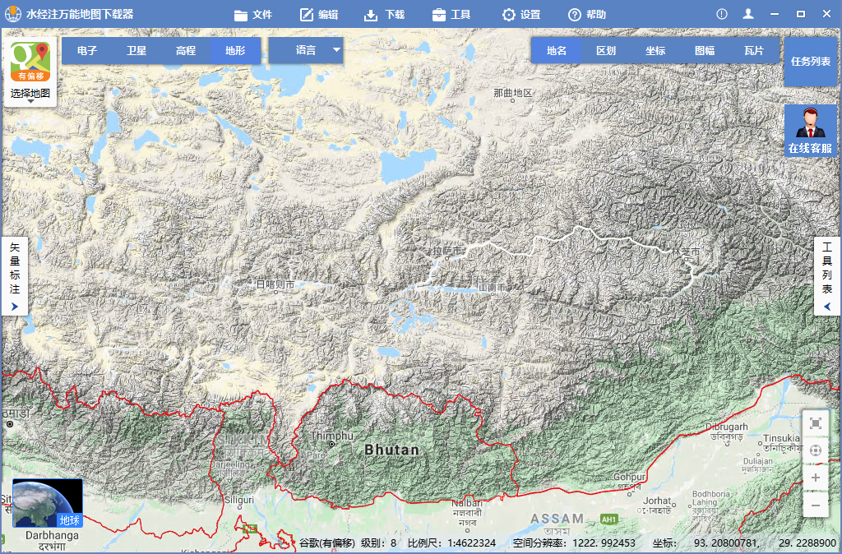Zoom in with the plus icon
This screenshot has height=554, width=842.
(815, 478)
